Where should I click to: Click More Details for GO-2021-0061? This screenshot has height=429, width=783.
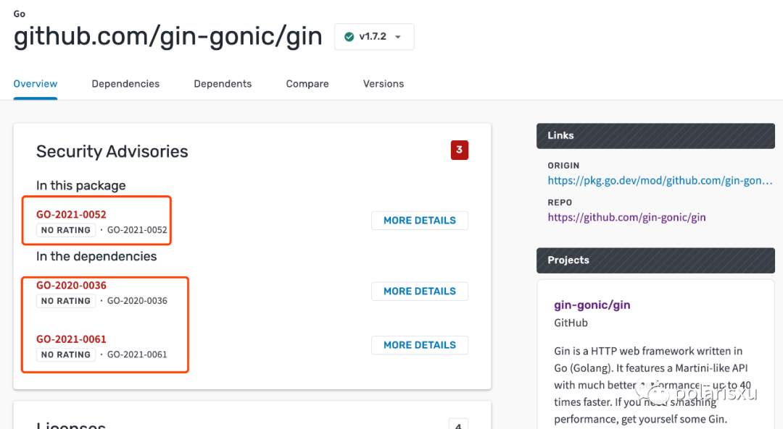click(x=419, y=345)
